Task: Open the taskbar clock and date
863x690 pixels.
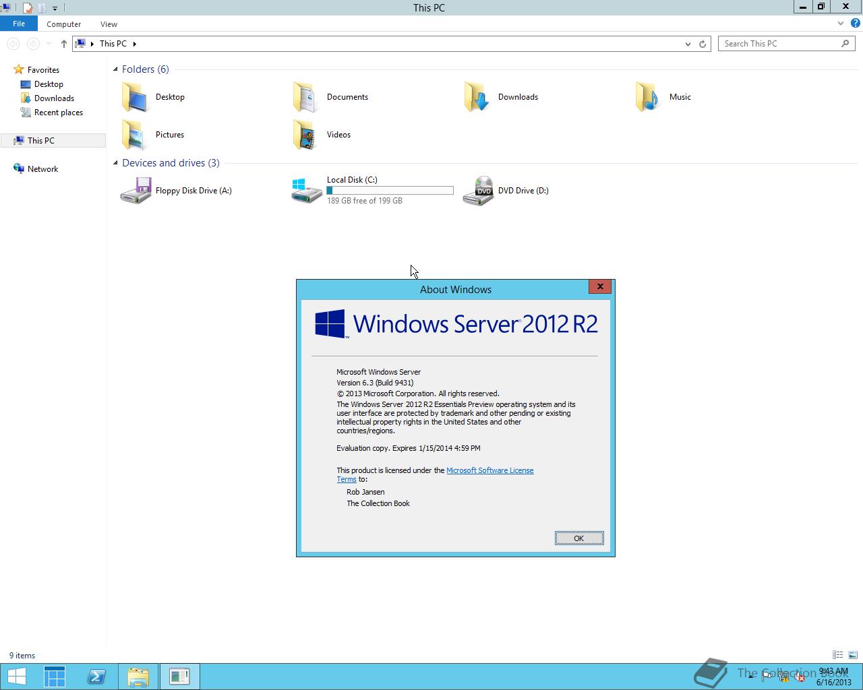Action: coord(834,677)
